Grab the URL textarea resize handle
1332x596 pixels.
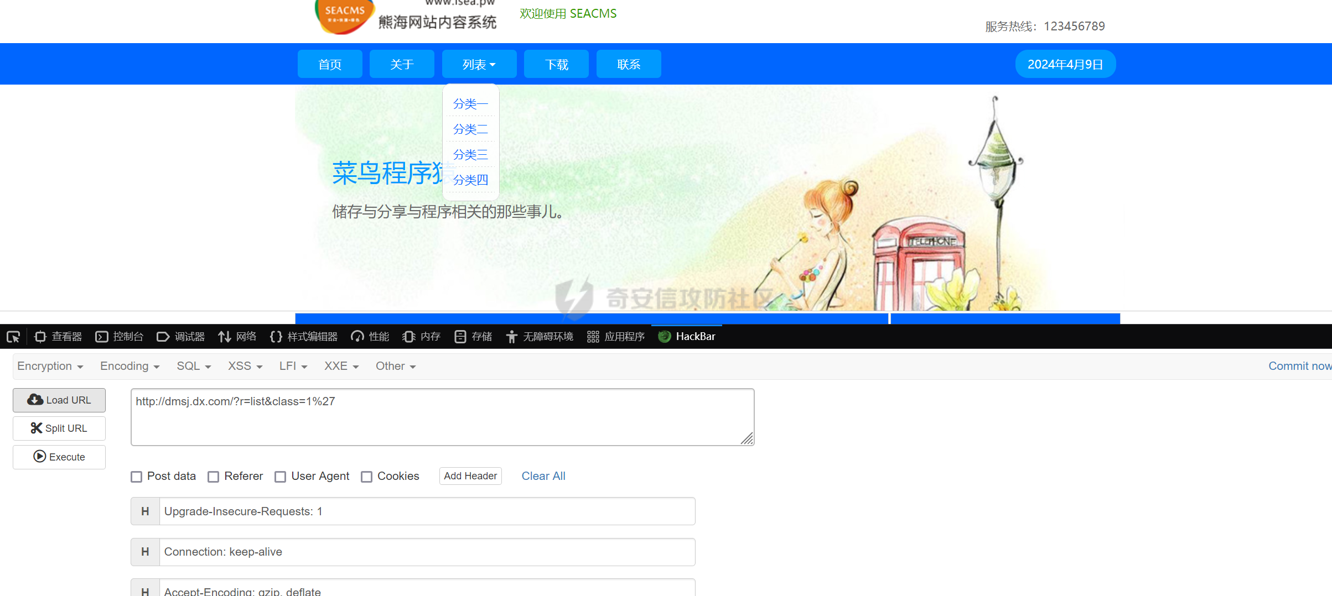click(x=747, y=438)
